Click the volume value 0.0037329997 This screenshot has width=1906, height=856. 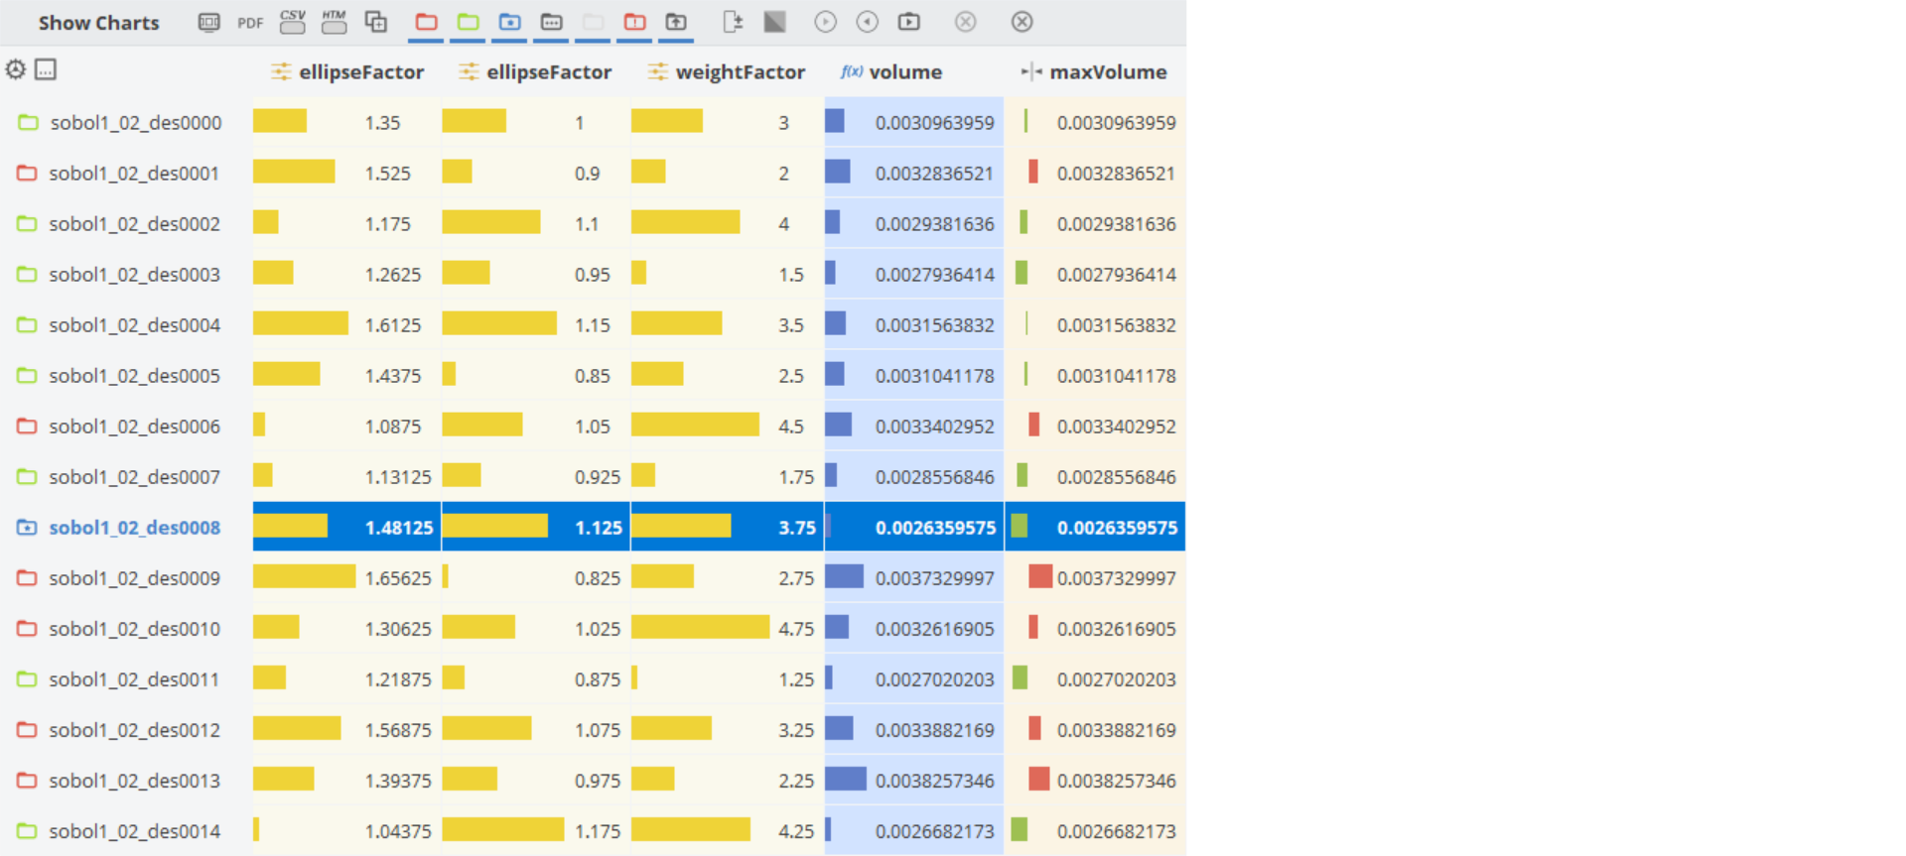pos(934,578)
